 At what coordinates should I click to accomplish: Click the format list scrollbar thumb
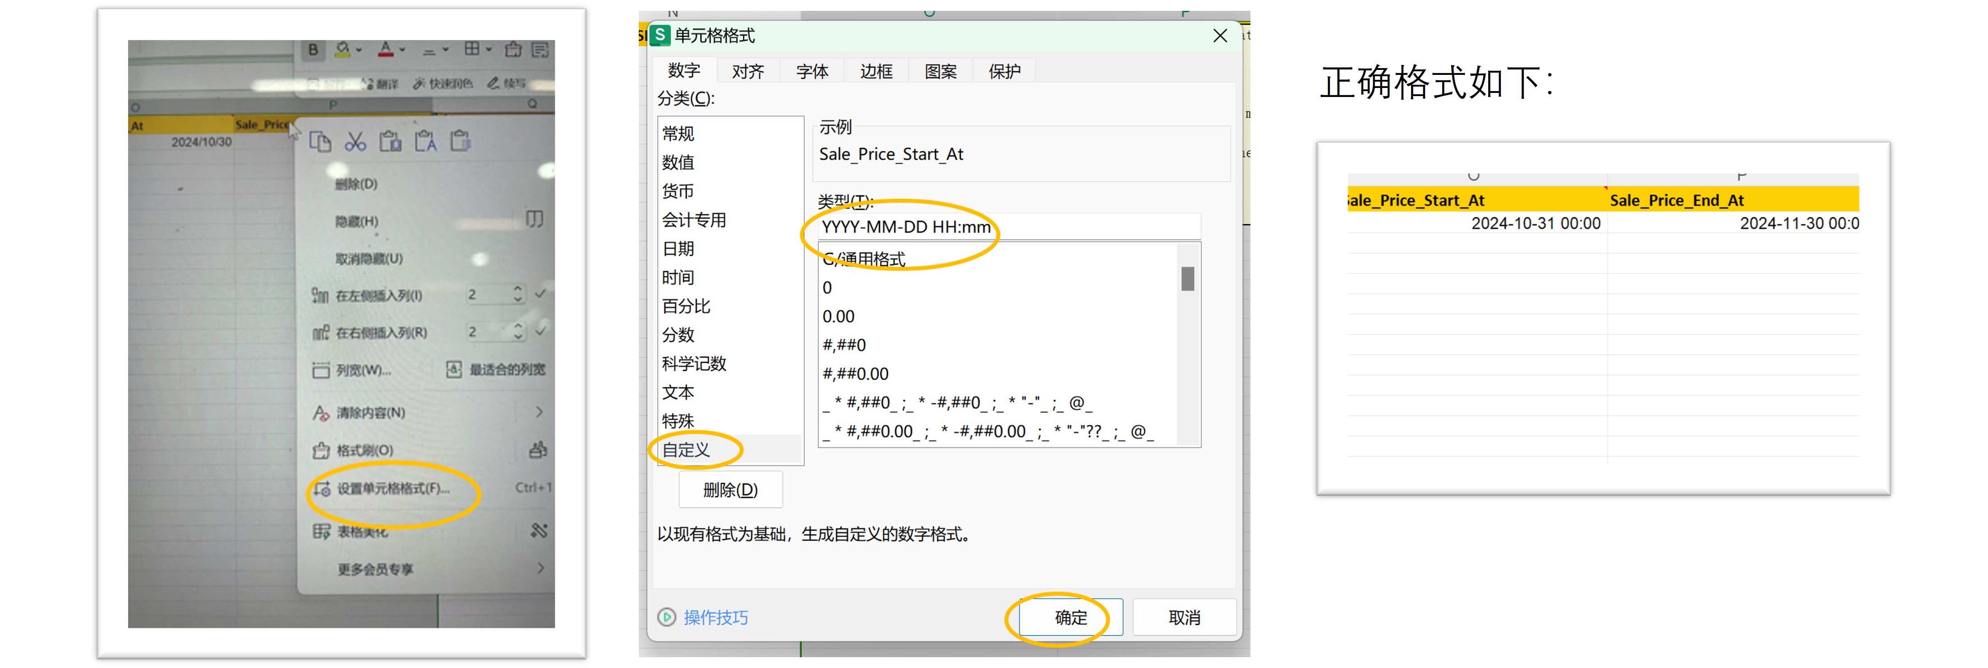tap(1188, 278)
